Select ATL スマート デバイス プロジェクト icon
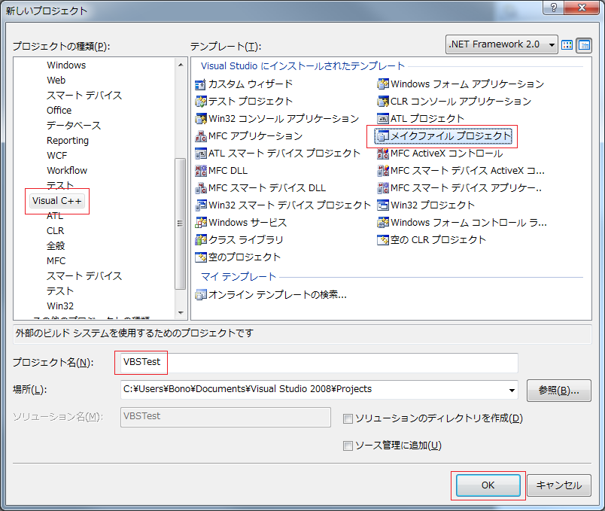The height and width of the screenshot is (511, 605). [x=201, y=154]
